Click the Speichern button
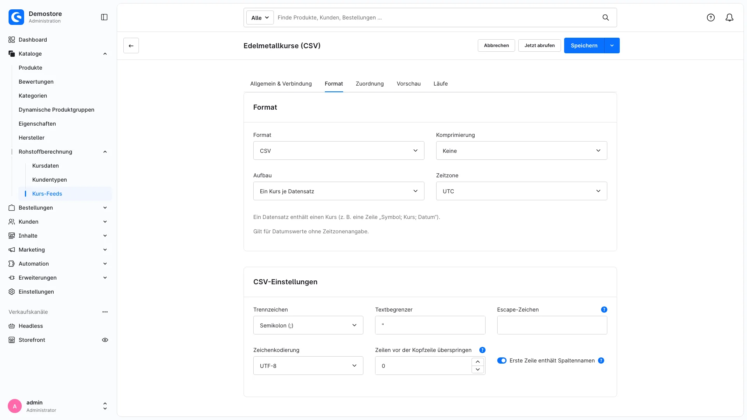This screenshot has width=747, height=420. (x=584, y=45)
